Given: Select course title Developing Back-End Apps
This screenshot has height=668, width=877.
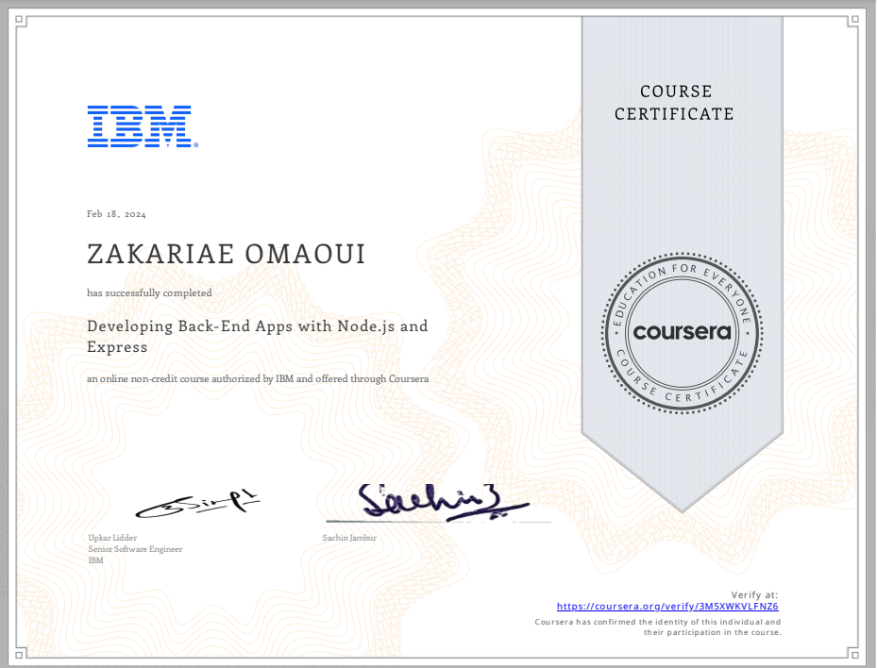Looking at the screenshot, I should tap(258, 337).
